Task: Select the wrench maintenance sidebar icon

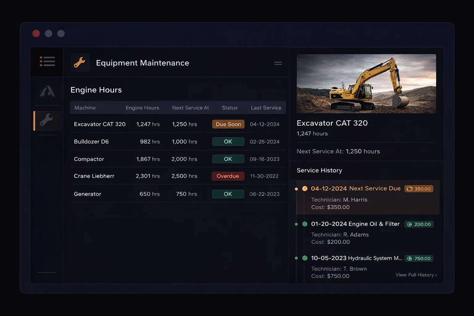Action: pos(47,120)
